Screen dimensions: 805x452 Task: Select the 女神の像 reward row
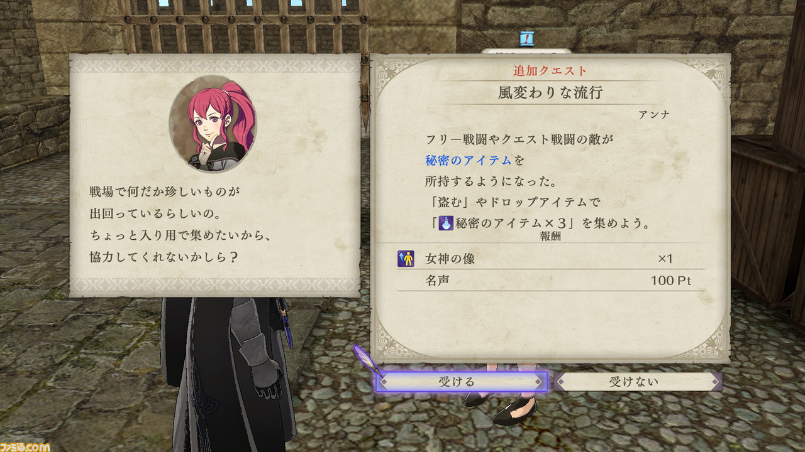[551, 259]
